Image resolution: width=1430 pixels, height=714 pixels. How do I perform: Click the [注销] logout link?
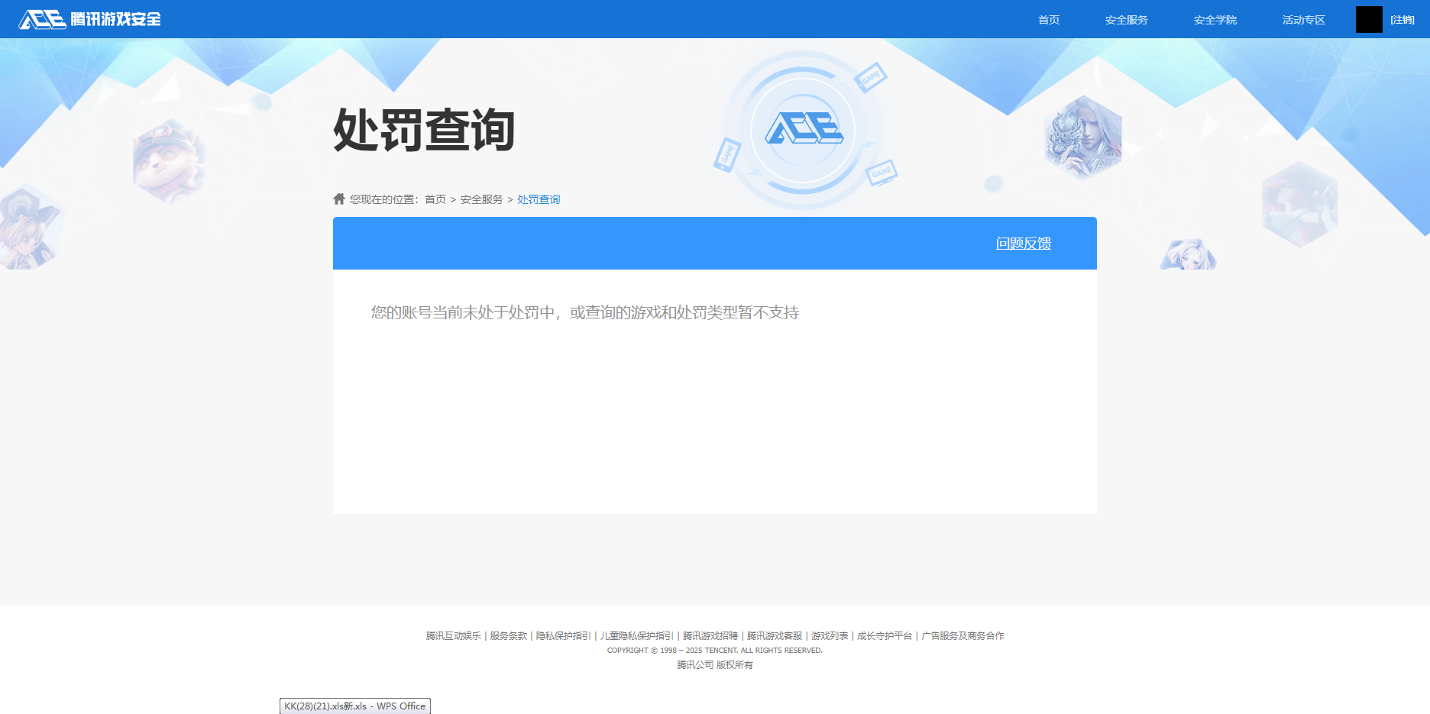(1402, 20)
